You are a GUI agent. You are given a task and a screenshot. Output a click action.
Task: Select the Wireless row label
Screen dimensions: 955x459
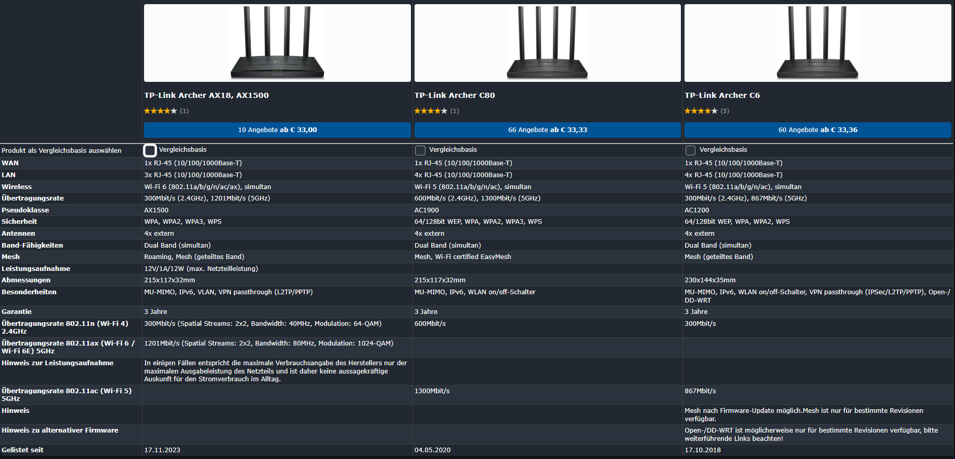click(17, 187)
